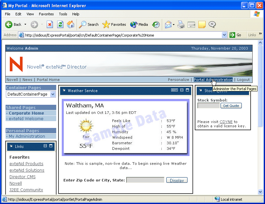The image size is (265, 204).
Task: Open the Personalize link
Action: coord(178,80)
